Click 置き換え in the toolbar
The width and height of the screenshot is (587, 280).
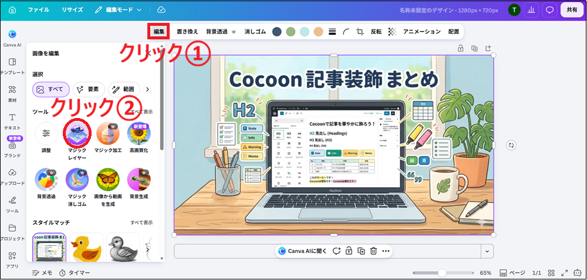point(187,32)
